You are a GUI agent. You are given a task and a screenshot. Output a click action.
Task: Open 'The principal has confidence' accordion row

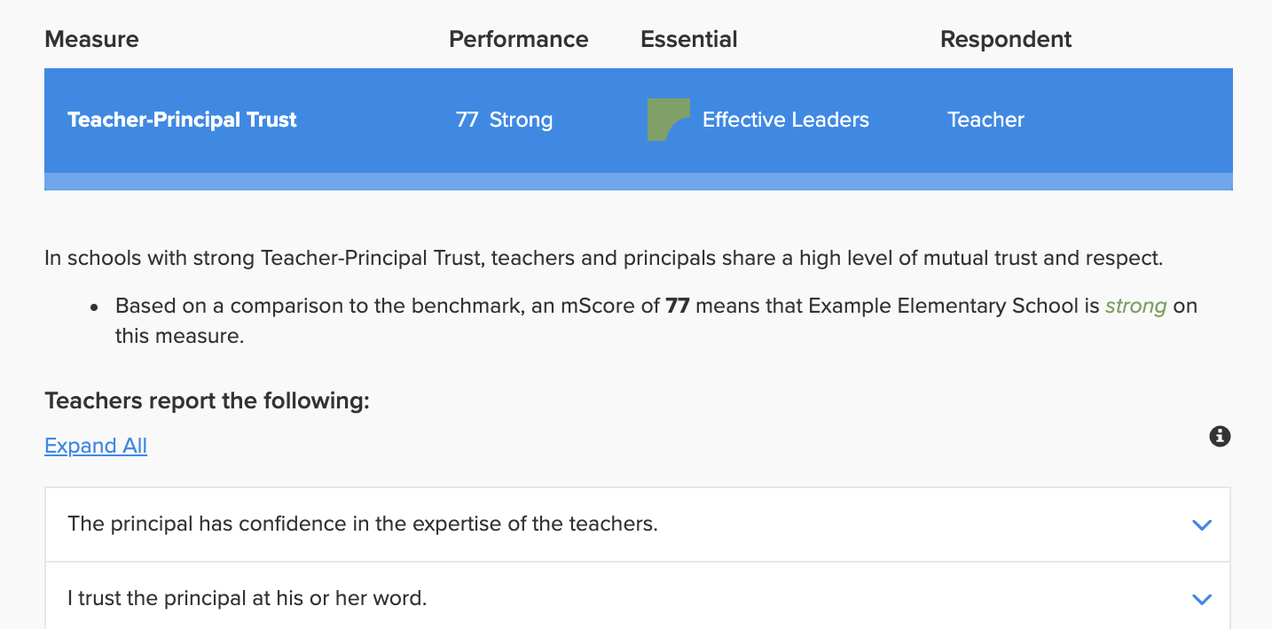[638, 524]
